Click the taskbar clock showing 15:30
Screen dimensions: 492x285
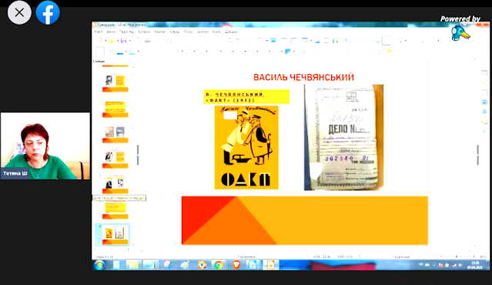coord(475,265)
